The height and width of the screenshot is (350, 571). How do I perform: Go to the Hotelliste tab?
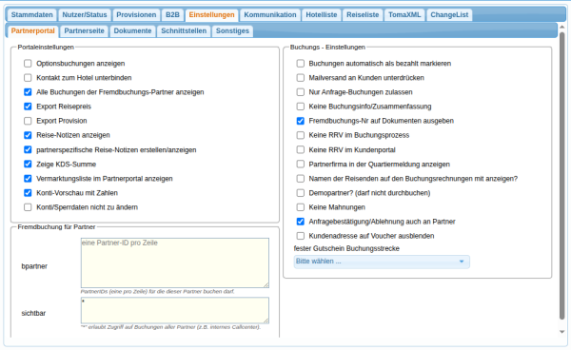point(322,15)
